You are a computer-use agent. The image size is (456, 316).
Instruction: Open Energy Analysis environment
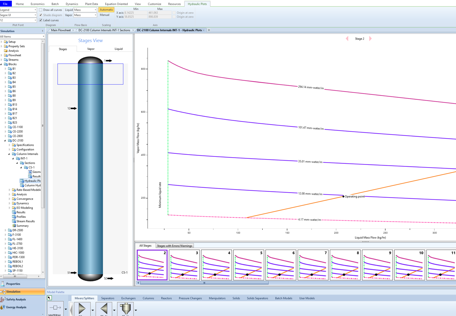click(16, 307)
